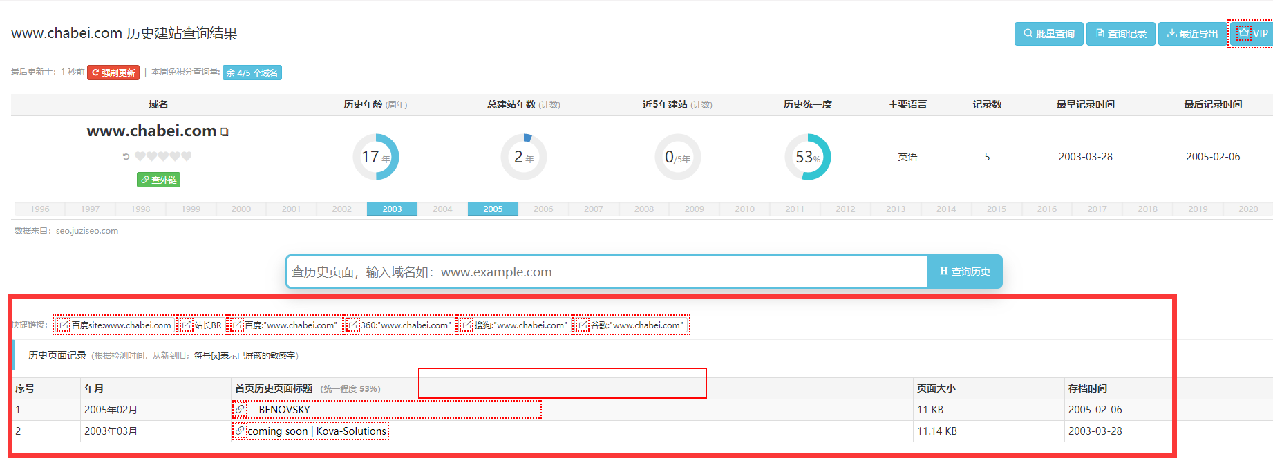Open the 搜狗:"www.chabei.com" quick link
Screen dimensions: 1273x472
[x=514, y=325]
